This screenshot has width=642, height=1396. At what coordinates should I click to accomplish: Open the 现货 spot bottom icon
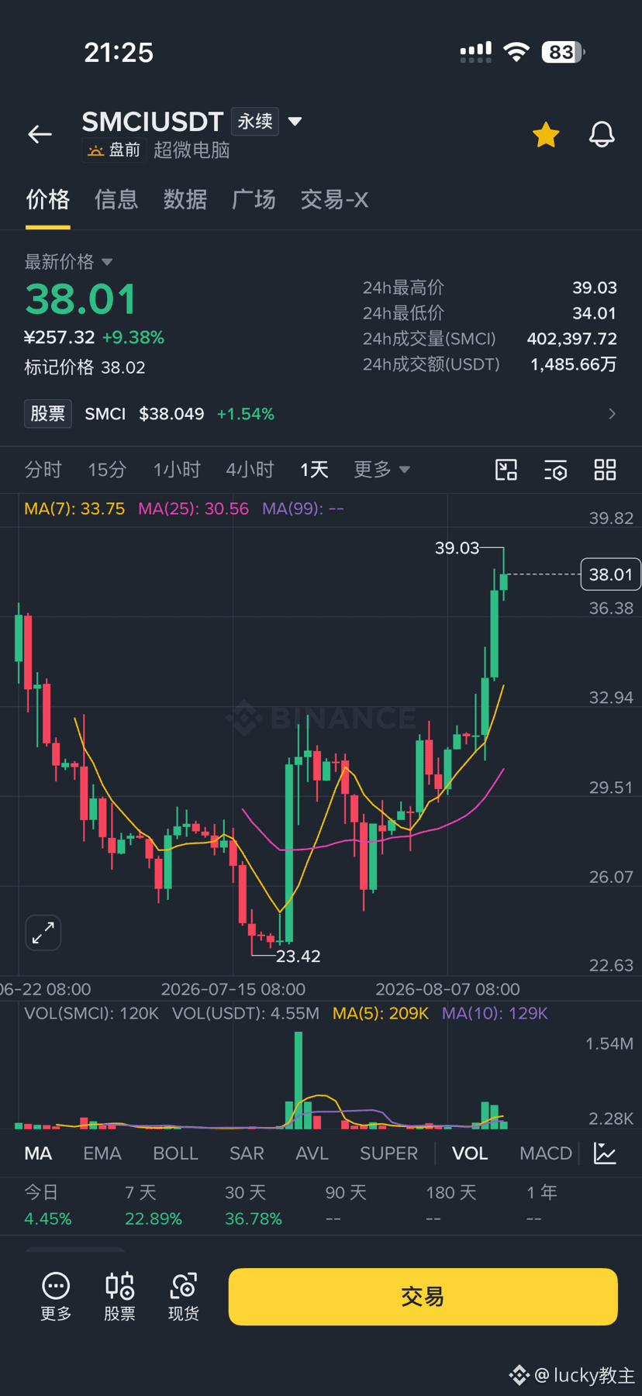(x=184, y=1297)
